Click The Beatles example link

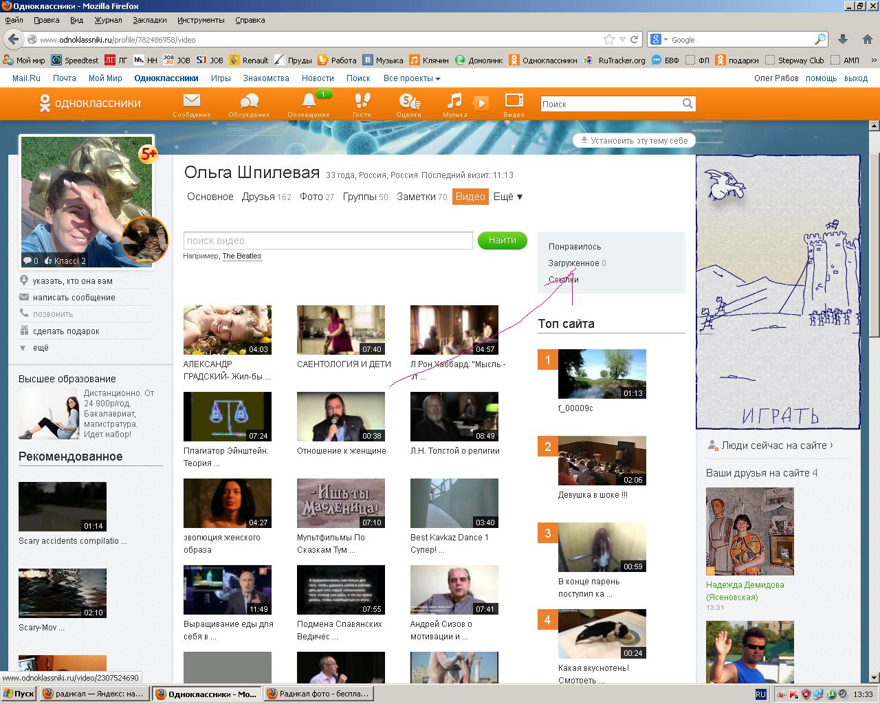click(242, 256)
